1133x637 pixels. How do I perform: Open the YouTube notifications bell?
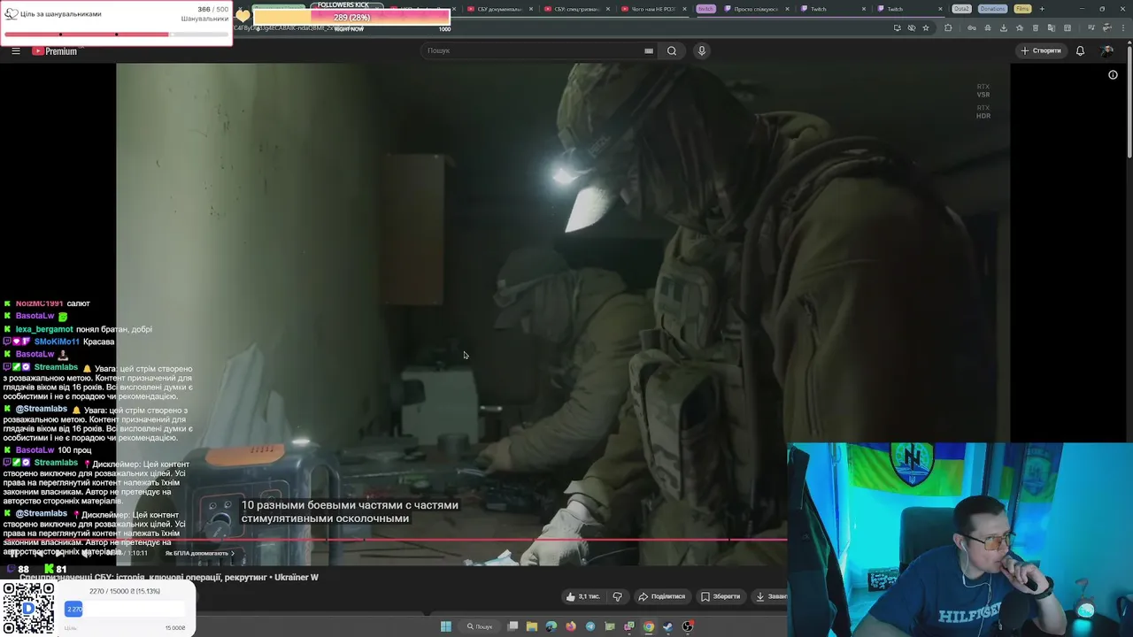1080,50
